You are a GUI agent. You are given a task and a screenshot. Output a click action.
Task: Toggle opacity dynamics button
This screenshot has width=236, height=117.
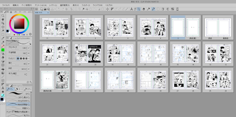[x=29, y=53]
